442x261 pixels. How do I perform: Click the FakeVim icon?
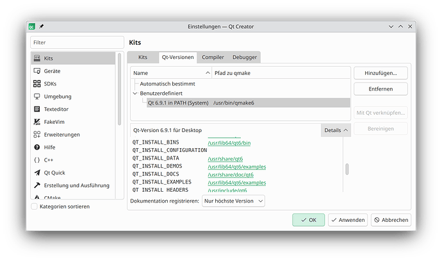[x=37, y=122]
